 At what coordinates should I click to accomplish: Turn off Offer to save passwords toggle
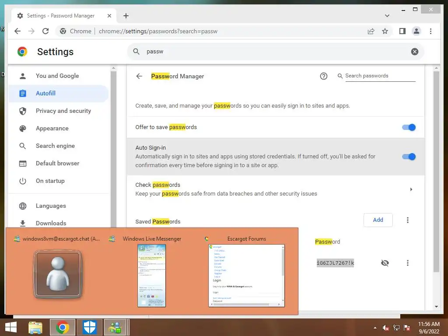409,127
